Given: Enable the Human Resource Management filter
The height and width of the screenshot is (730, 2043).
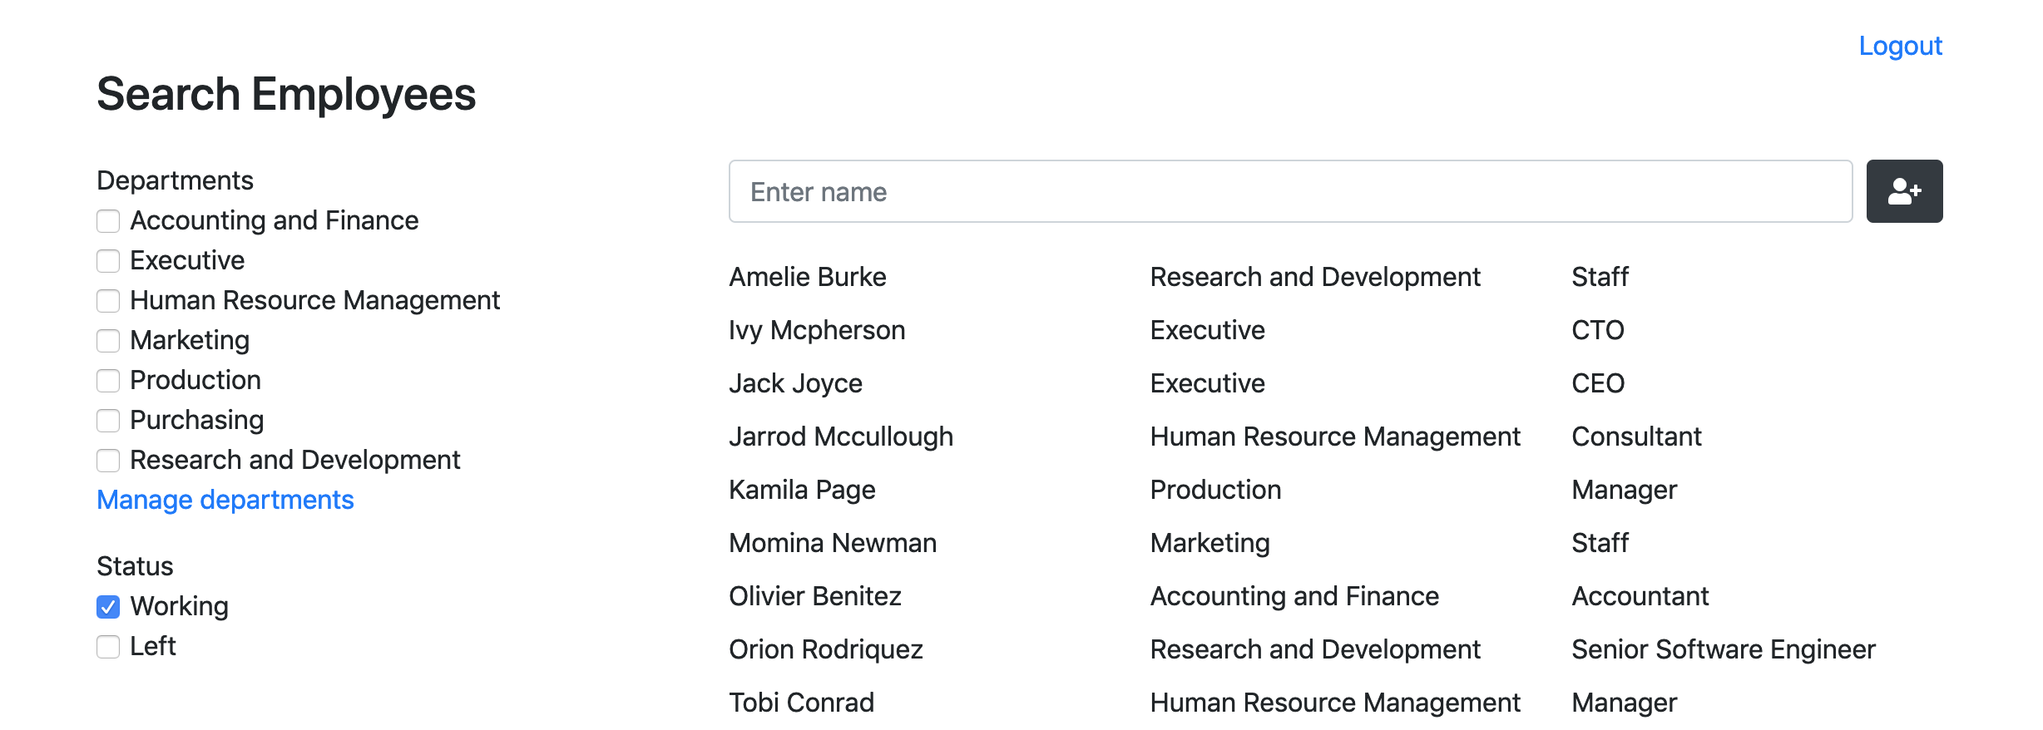Looking at the screenshot, I should click(x=108, y=301).
